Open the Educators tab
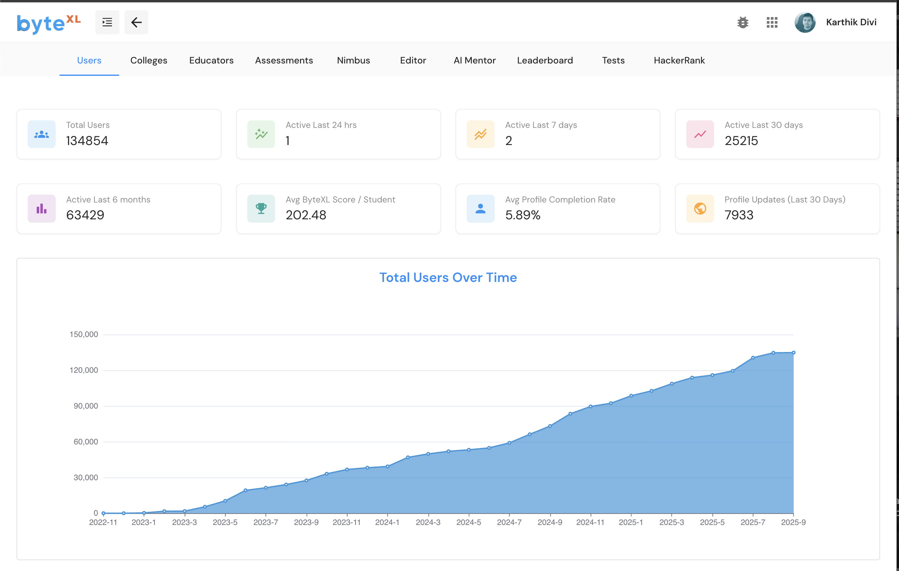The height and width of the screenshot is (571, 899). [211, 60]
